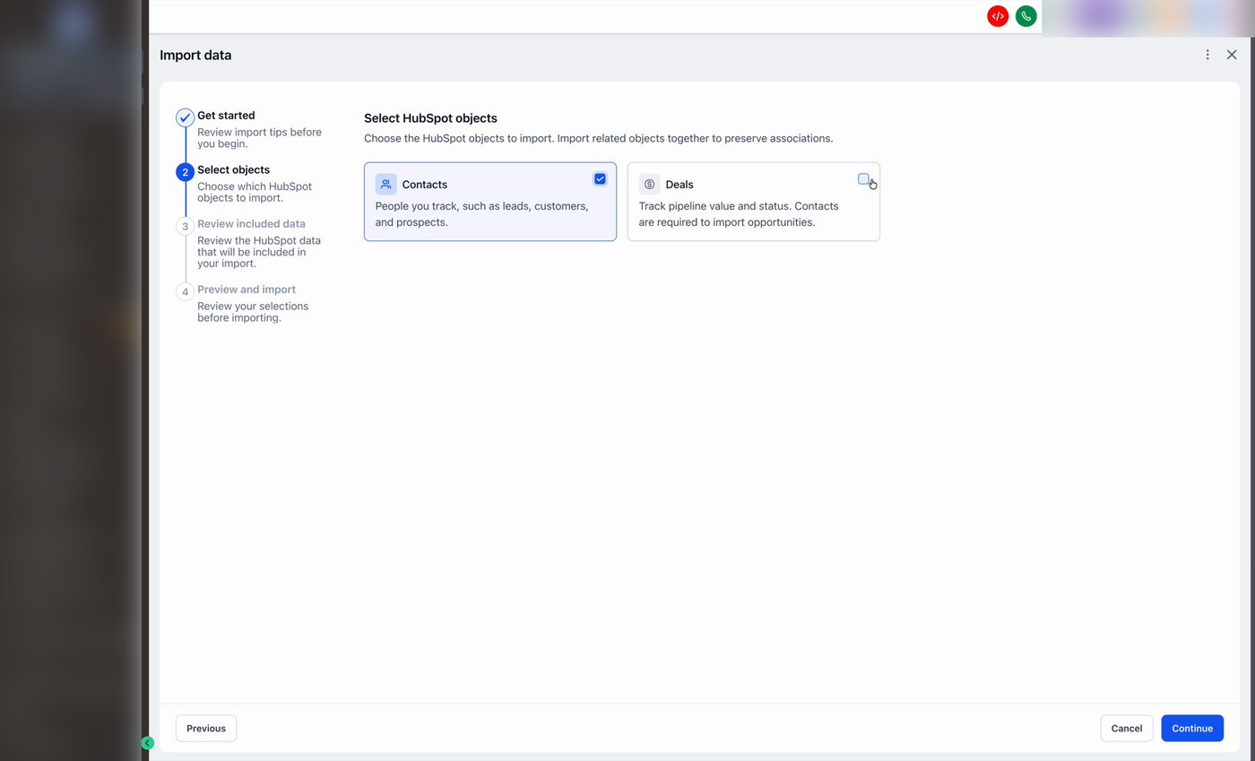Check the Deals box to preserve associations
This screenshot has height=761, width=1255.
pyautogui.click(x=863, y=178)
